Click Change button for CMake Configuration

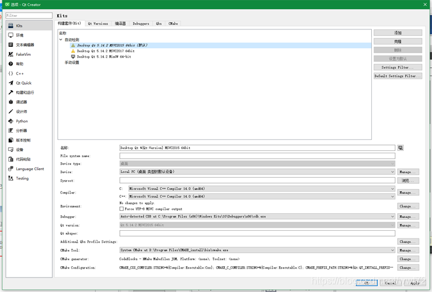pos(408,267)
